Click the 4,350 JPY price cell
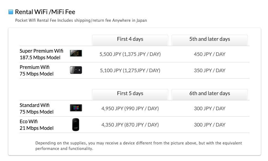The width and height of the screenshot is (268, 161). click(x=130, y=125)
